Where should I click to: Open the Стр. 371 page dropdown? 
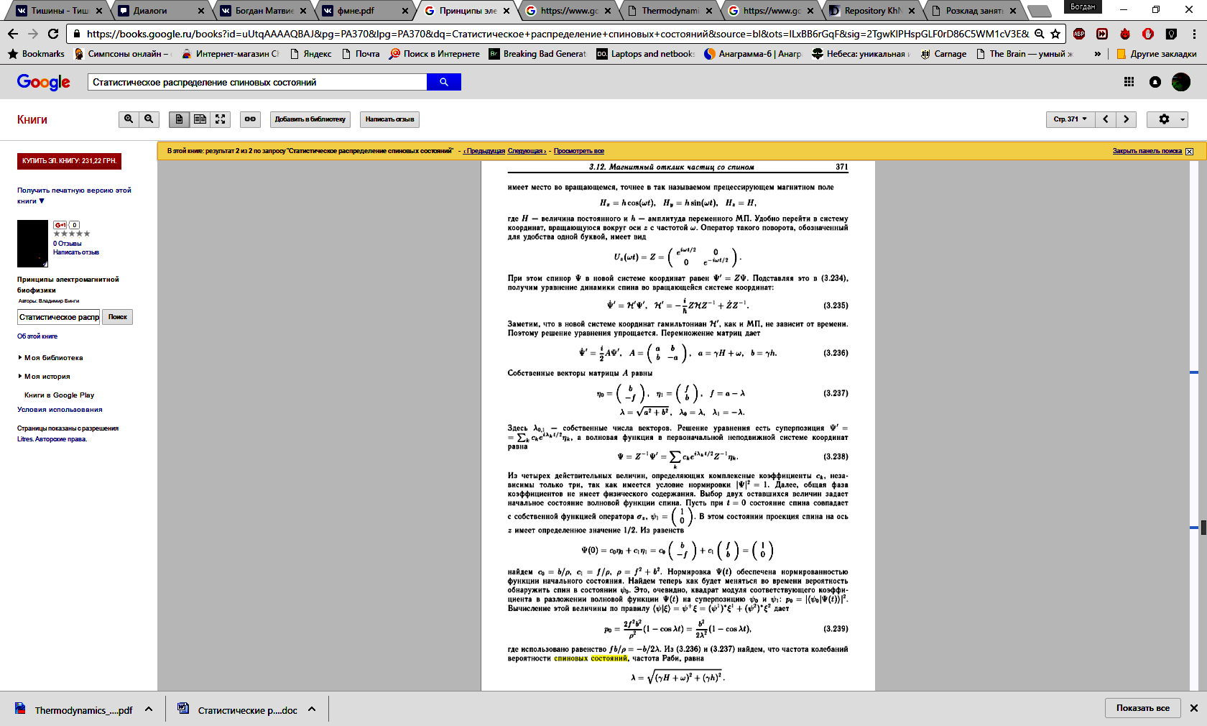[1070, 119]
